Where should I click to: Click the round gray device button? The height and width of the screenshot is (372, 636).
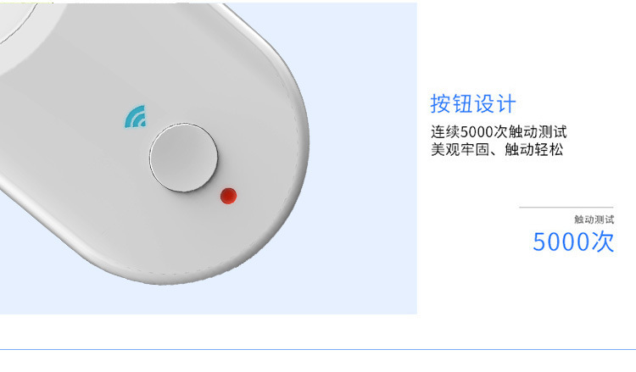click(183, 158)
